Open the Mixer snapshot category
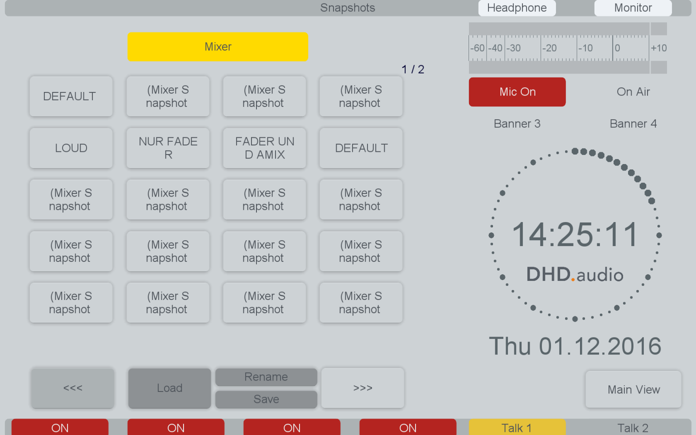Image resolution: width=696 pixels, height=435 pixels. tap(217, 47)
